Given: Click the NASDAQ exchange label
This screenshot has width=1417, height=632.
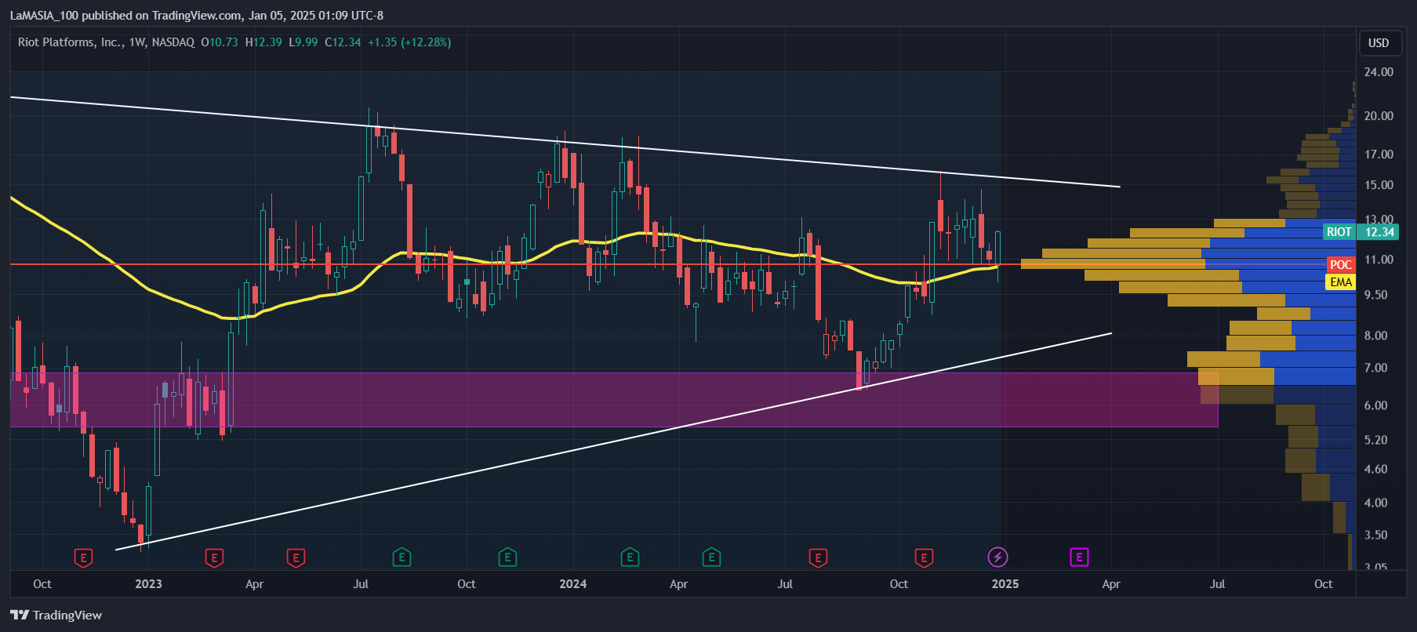Looking at the screenshot, I should click(173, 42).
